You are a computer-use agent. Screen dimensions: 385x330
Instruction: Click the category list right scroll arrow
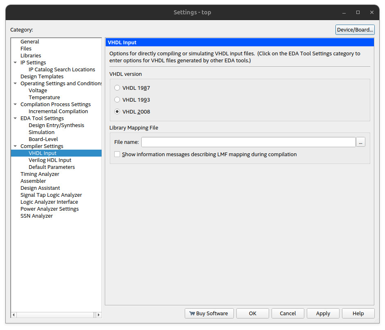[x=98, y=315]
